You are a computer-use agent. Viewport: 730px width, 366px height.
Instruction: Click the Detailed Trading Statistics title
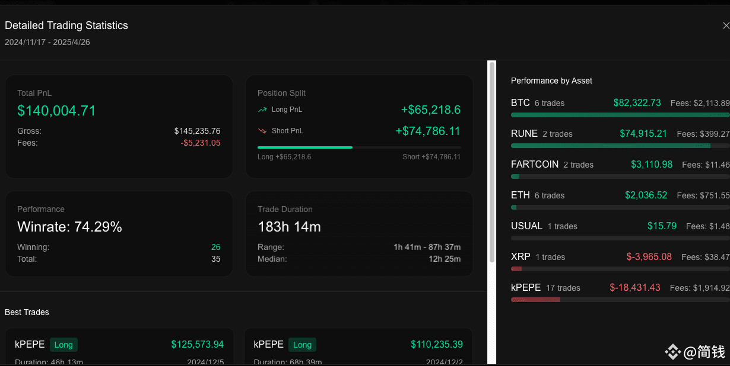pos(66,25)
